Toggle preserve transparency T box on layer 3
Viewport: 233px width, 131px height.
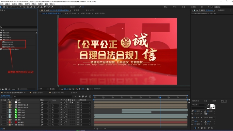[50, 107]
